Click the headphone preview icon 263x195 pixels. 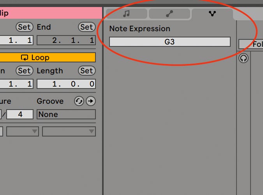click(x=244, y=58)
